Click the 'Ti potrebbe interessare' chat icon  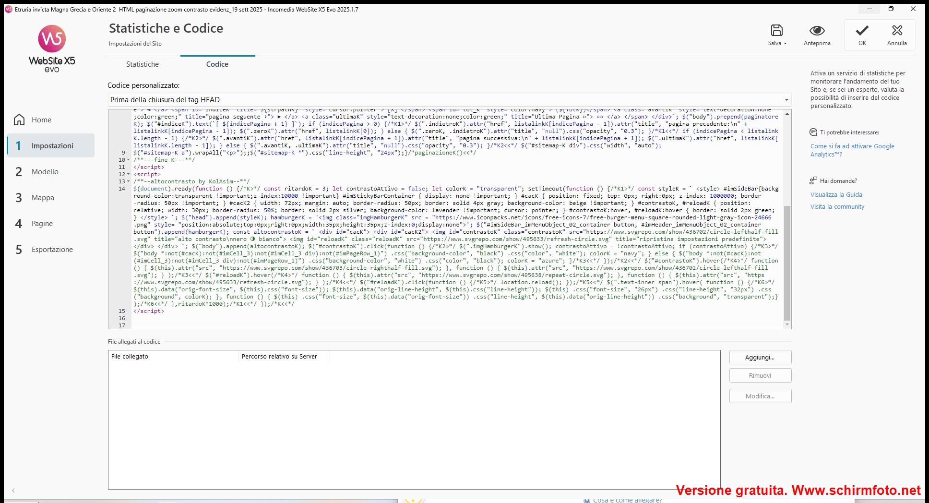pos(813,132)
